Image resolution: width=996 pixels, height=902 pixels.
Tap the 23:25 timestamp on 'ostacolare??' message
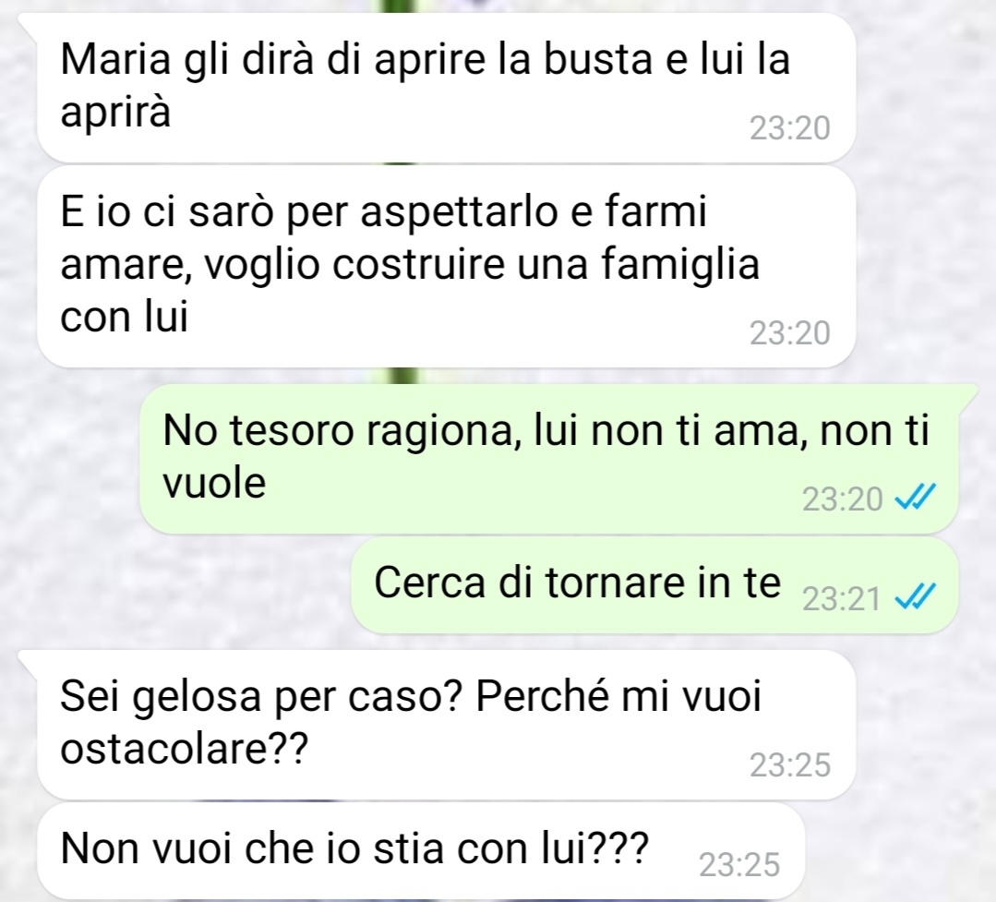tap(789, 765)
